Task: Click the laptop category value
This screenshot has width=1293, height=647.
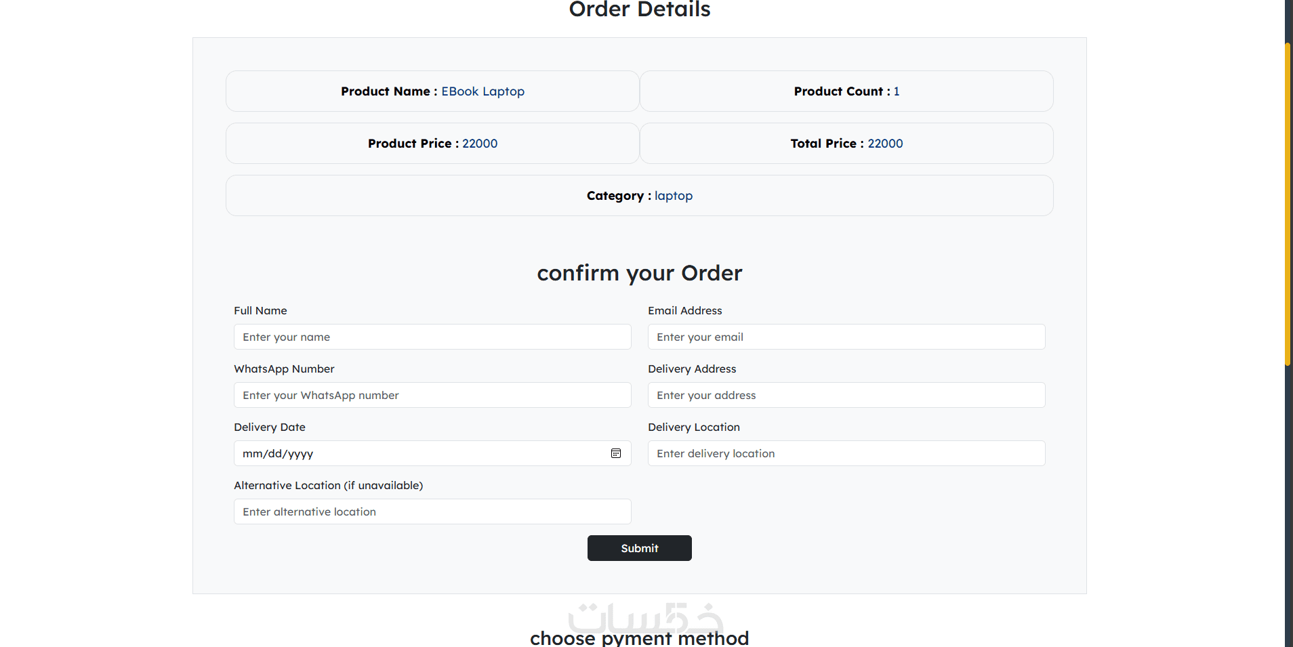Action: point(673,196)
